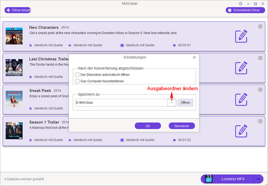Close the M4VGear application window

point(263,4)
